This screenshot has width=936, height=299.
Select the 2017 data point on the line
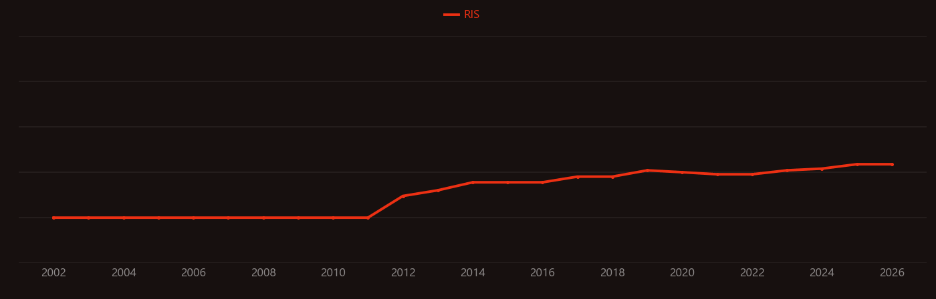coord(578,177)
